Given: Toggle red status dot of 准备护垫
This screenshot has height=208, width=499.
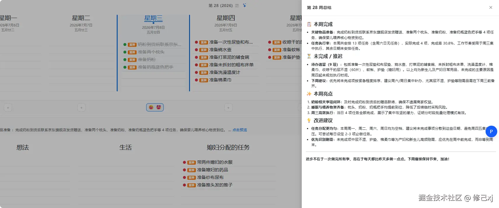Looking at the screenshot, I should tap(270, 57).
